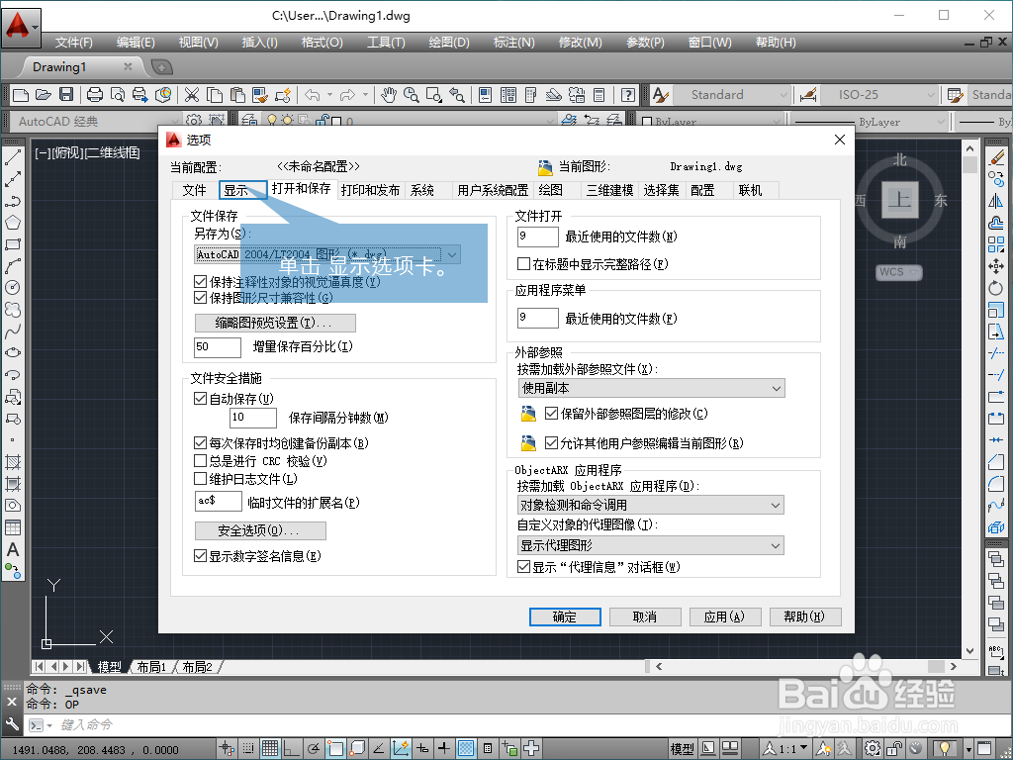Viewport: 1013px width, 760px height.
Task: Select the Line tool in drawing toolbar
Action: [13, 157]
